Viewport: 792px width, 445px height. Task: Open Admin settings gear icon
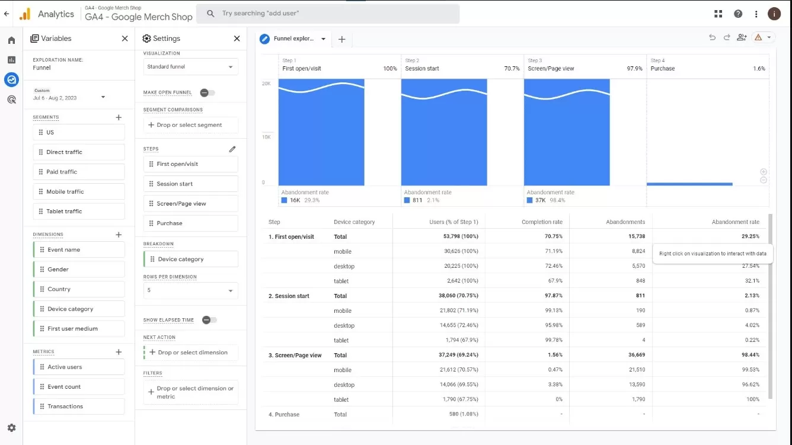click(11, 428)
